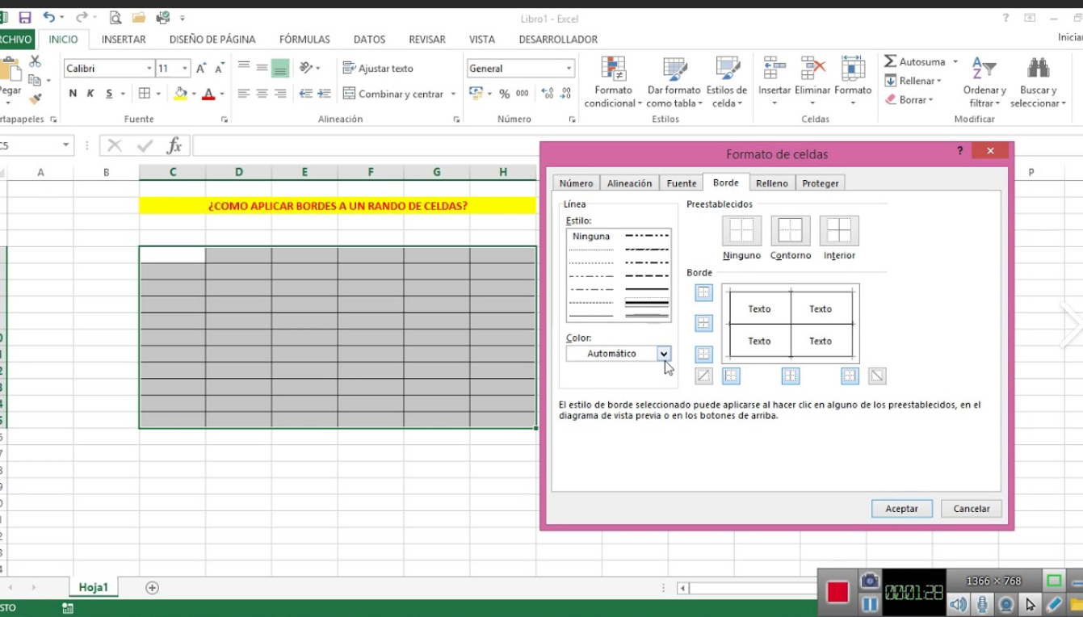This screenshot has width=1083, height=617.
Task: Toggle bold formatting (N)
Action: pyautogui.click(x=72, y=93)
